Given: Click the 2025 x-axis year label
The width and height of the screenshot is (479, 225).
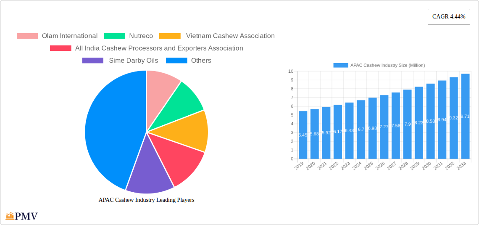Looking at the screenshot, I should tap(368, 166).
